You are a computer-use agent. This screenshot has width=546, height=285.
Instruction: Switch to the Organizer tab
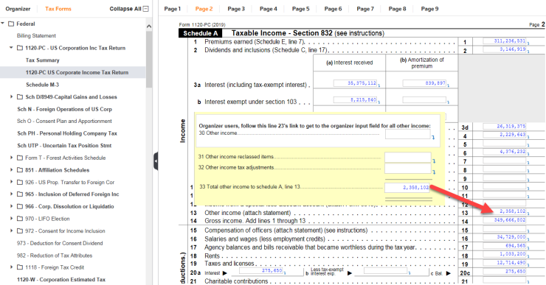18,9
